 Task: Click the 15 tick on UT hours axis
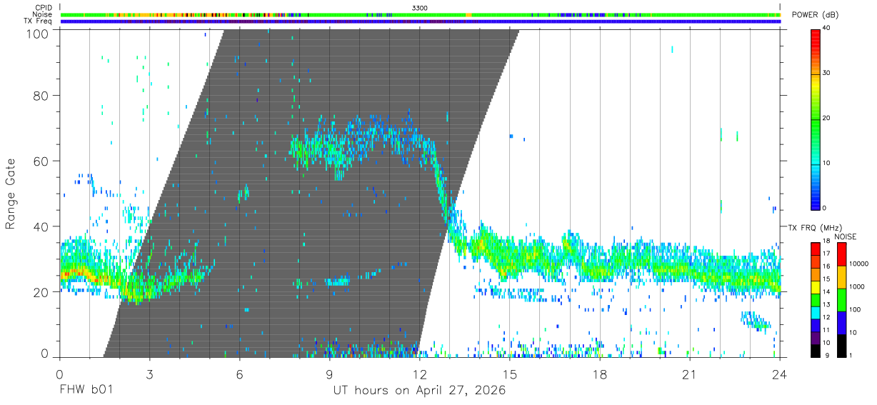510,374
